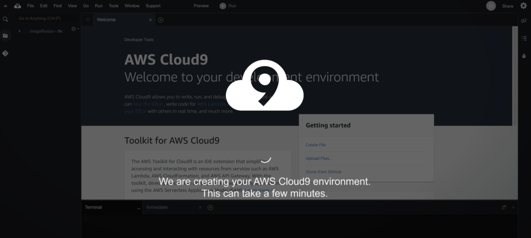
Task: Open the File menu
Action: tap(30, 6)
